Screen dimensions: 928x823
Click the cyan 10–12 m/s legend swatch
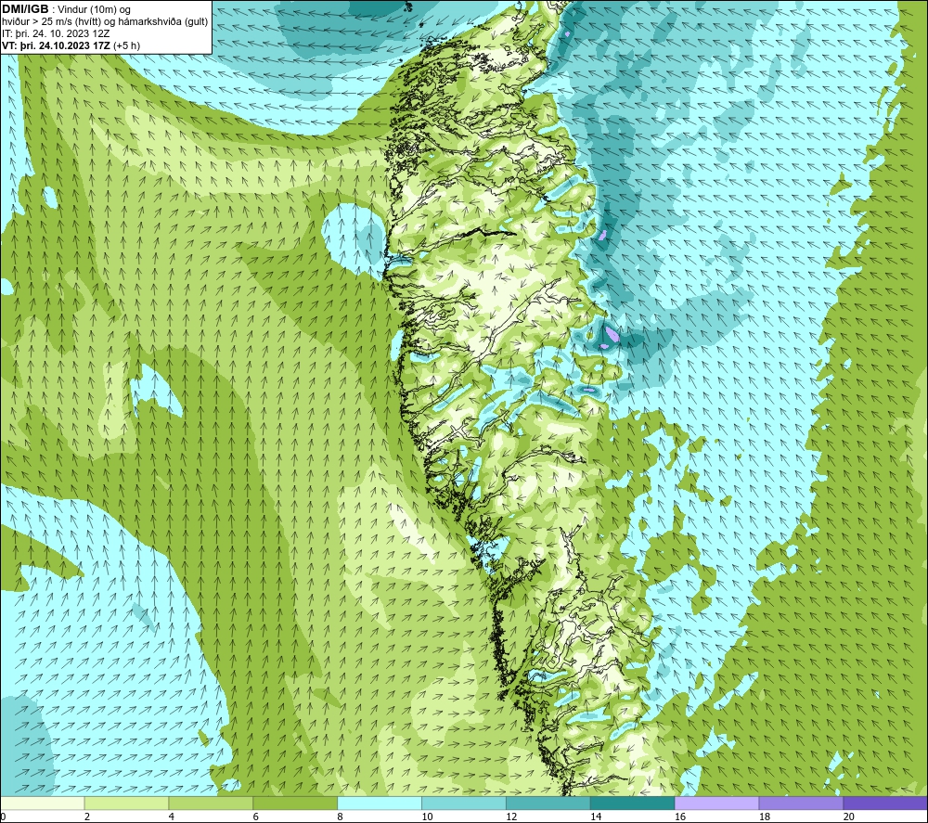463,803
